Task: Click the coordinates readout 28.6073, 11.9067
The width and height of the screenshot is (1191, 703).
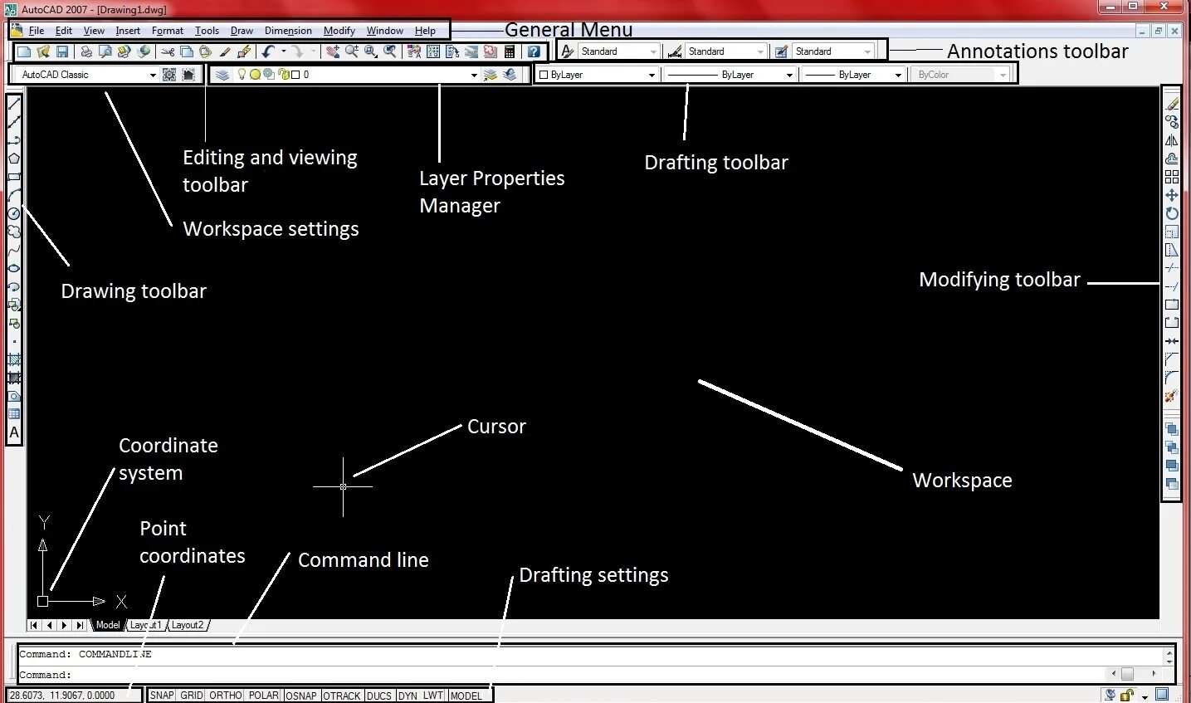Action: coord(62,696)
